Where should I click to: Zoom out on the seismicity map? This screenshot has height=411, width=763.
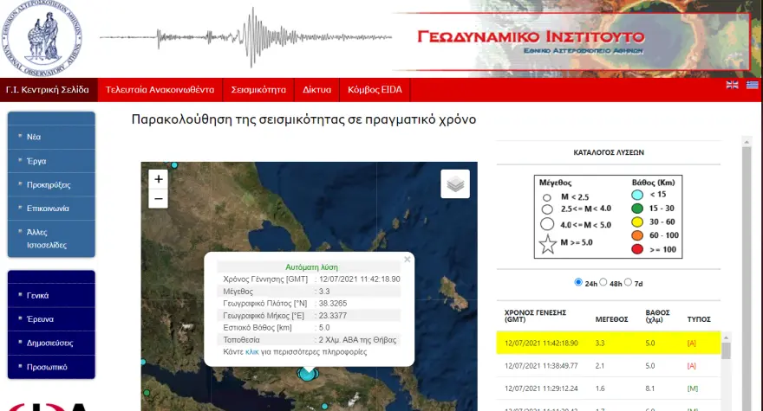(158, 199)
